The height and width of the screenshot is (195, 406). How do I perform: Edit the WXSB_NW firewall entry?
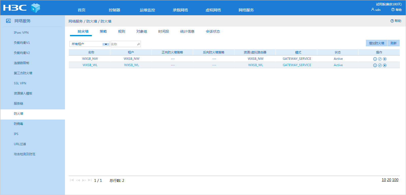point(380,59)
